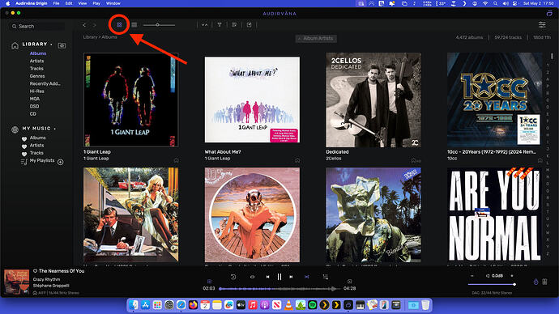Viewport: 559px width, 314px height.
Task: Decrease volume with the minus button
Action: point(472,276)
